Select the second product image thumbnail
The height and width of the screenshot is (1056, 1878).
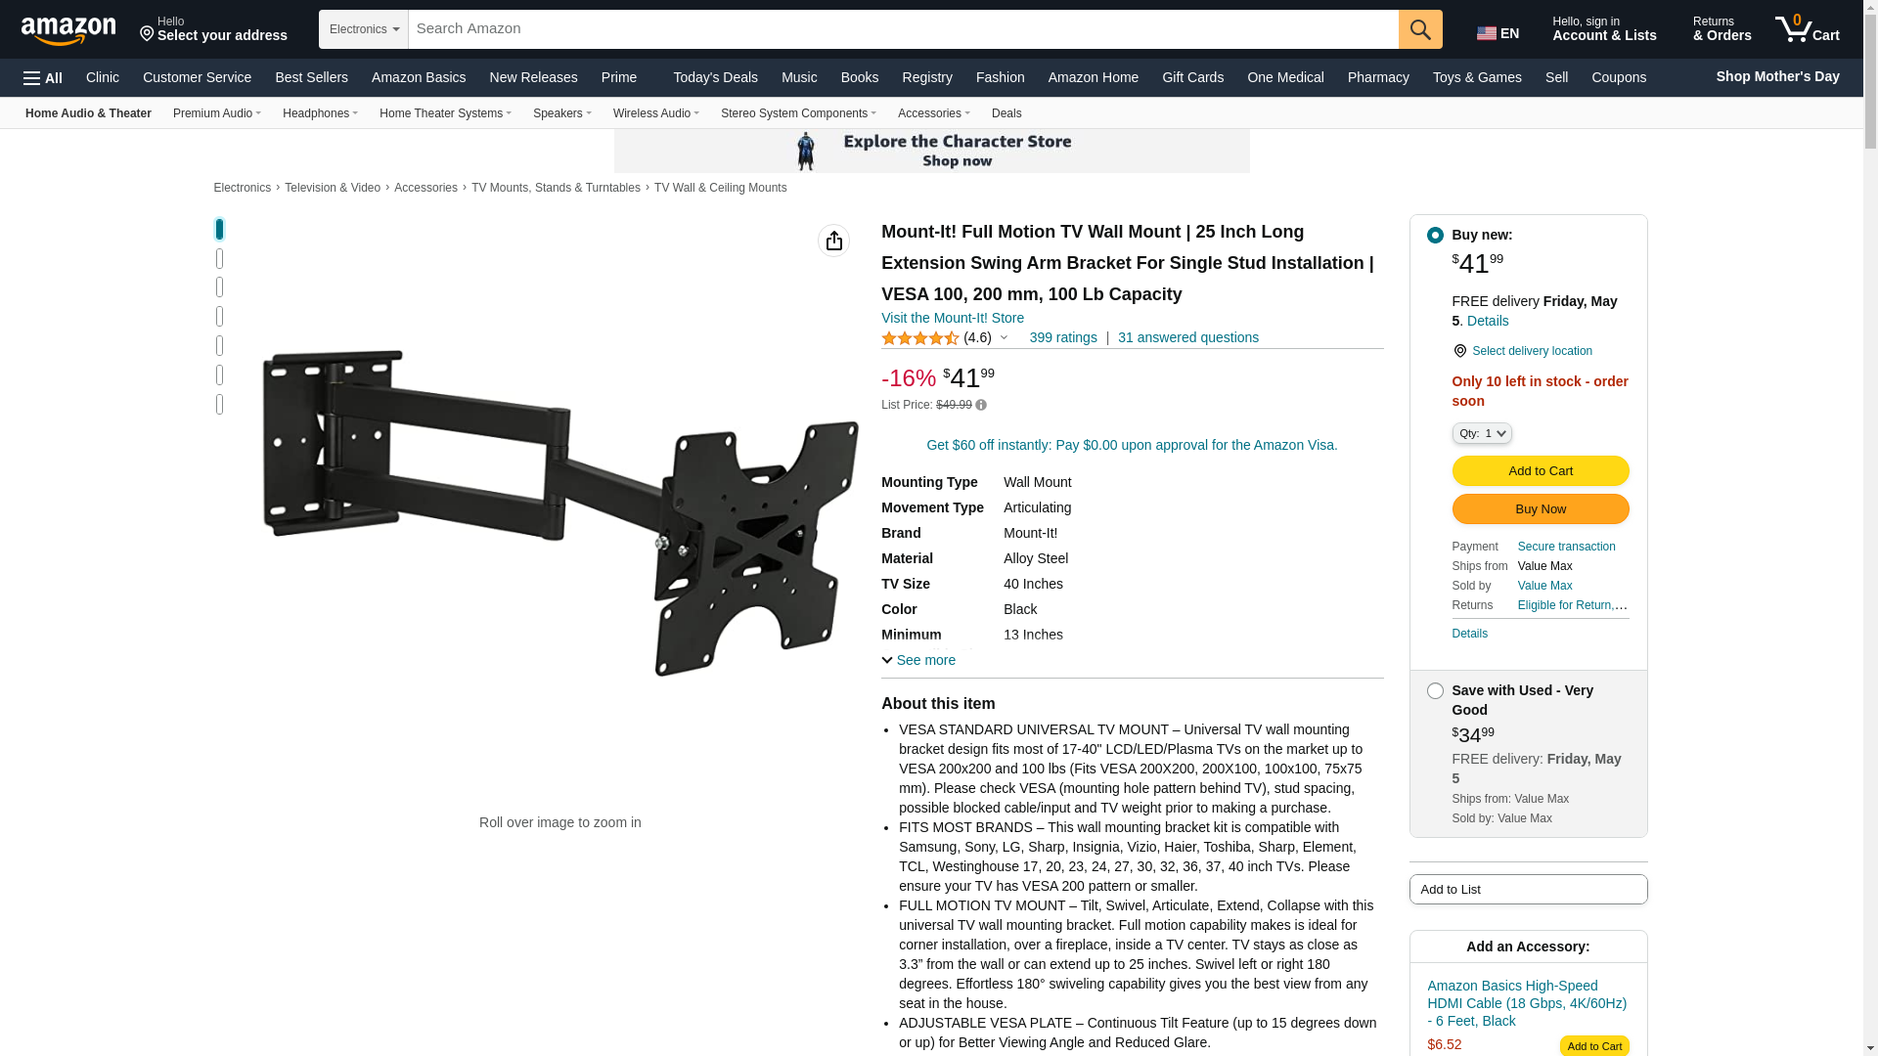pyautogui.click(x=219, y=259)
